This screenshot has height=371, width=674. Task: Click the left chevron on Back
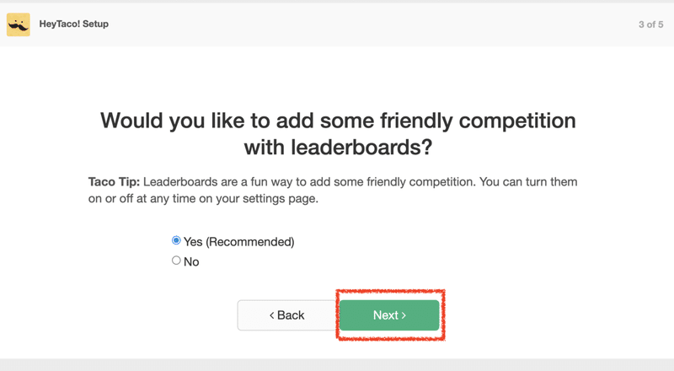272,315
